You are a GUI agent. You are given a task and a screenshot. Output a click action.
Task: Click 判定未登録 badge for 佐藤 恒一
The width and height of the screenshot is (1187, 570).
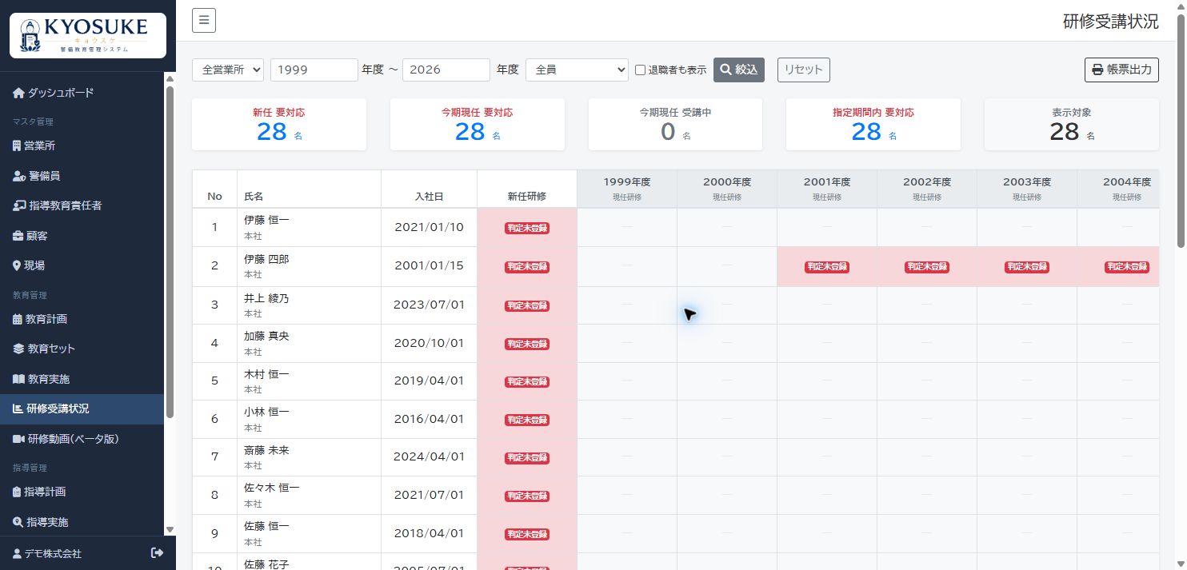pyautogui.click(x=527, y=534)
